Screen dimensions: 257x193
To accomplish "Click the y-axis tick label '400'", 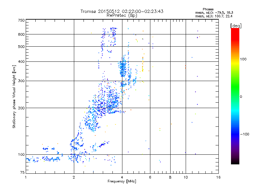I will [x=21, y=62].
